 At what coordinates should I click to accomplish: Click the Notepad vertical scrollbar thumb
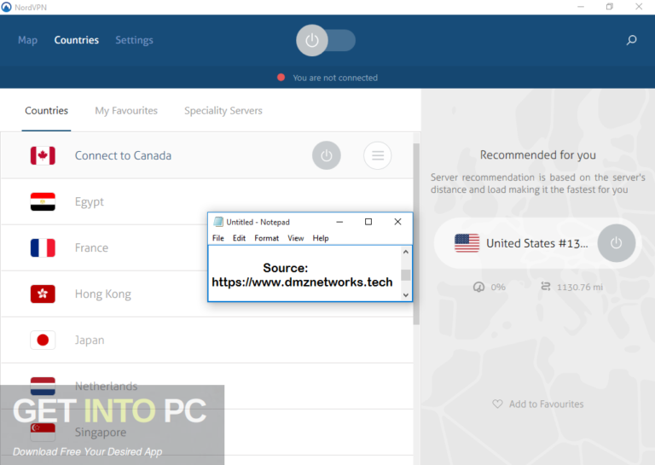click(x=406, y=275)
